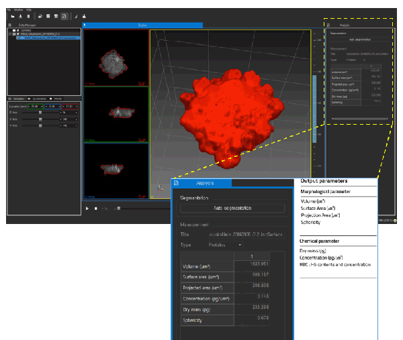Viewport: 403px width, 340px height.
Task: Click the Data Manager panel icon
Action: (10, 25)
